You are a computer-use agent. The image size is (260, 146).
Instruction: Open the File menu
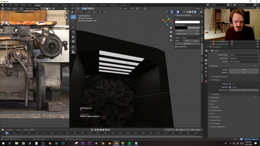6,5
